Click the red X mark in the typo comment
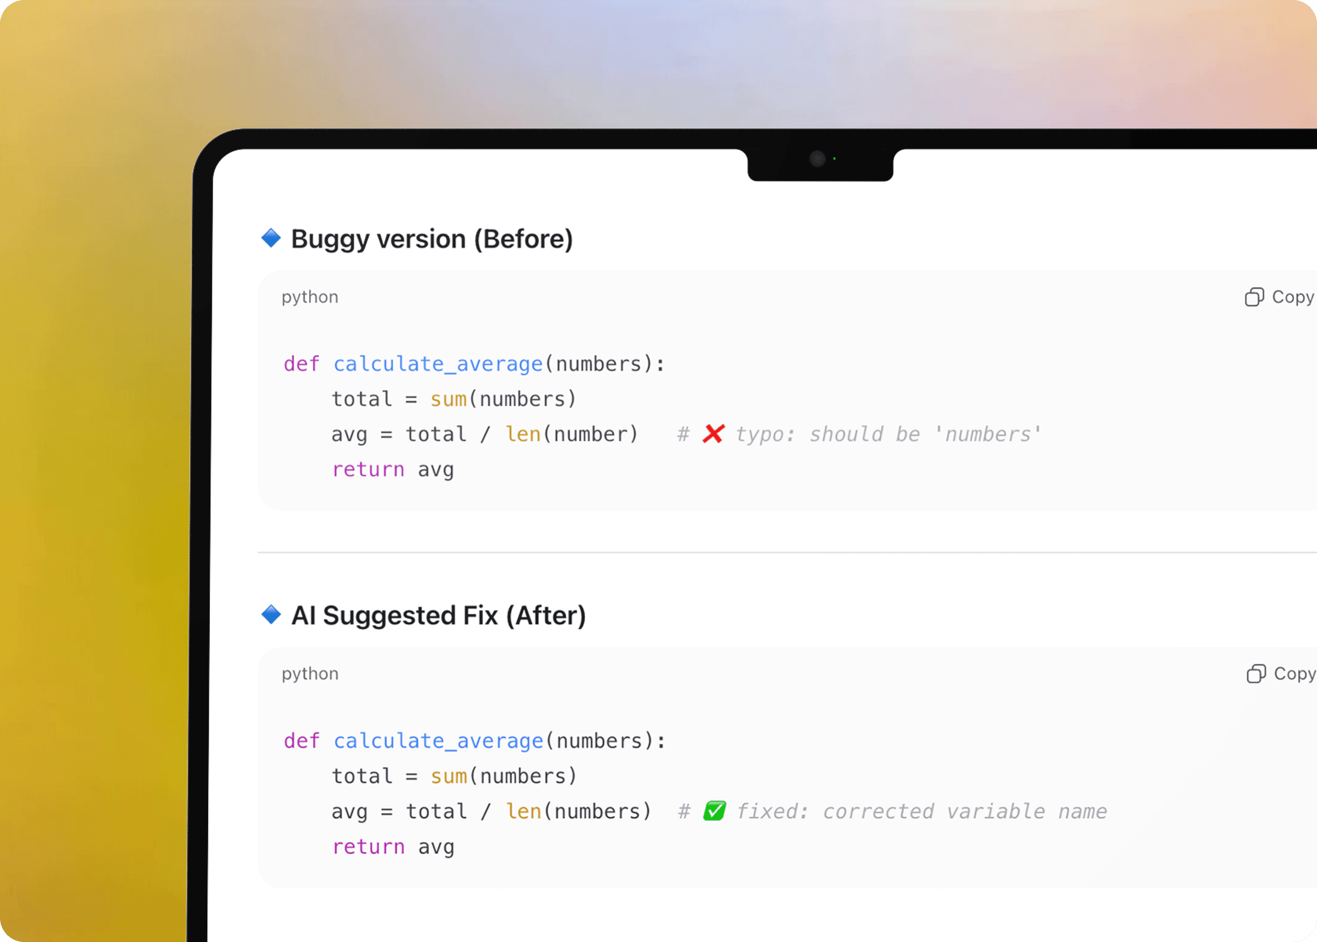 click(x=713, y=434)
